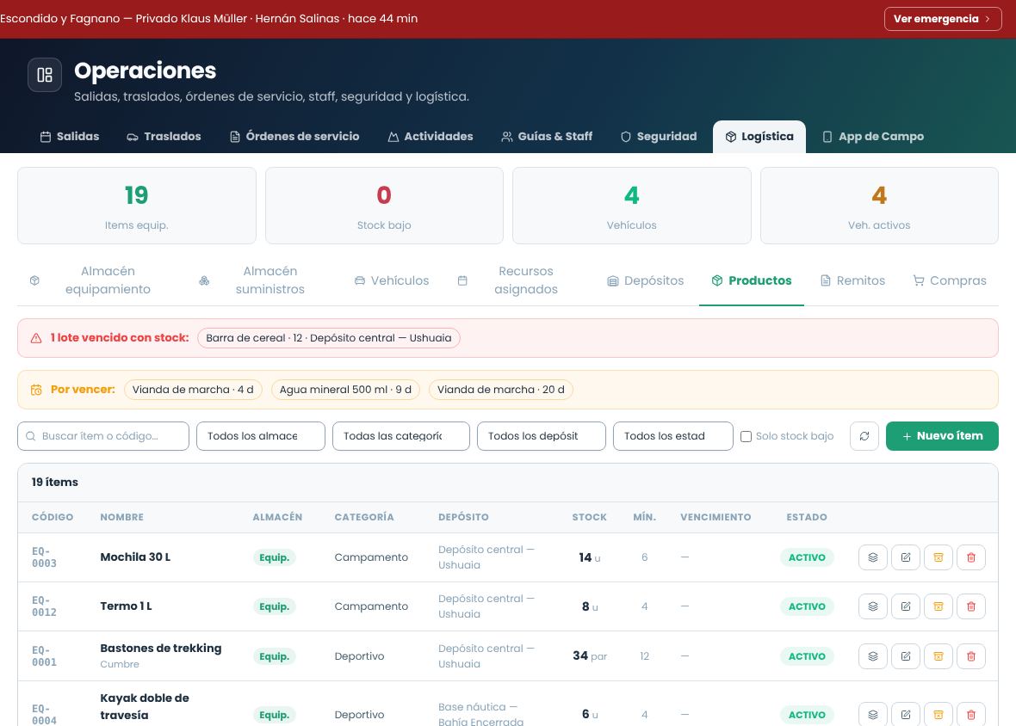Viewport: 1016px width, 726px height.
Task: Click the Stock bajo stat card
Action: pyautogui.click(x=384, y=206)
